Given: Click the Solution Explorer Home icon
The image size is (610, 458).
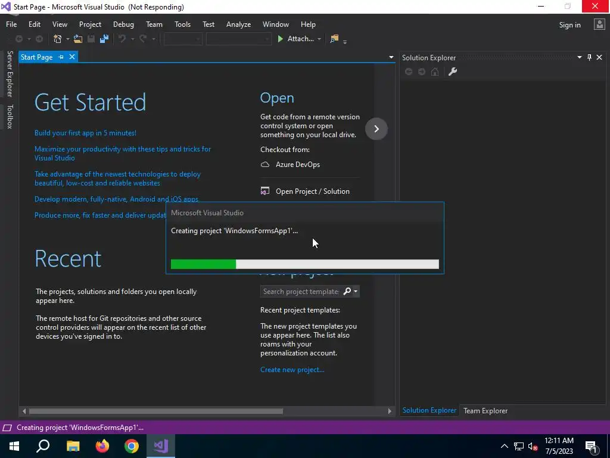Looking at the screenshot, I should 434,72.
